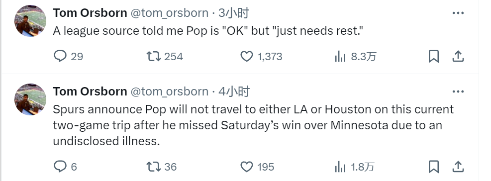
Task: Open the 4小时 timestamp link
Action: (x=234, y=92)
